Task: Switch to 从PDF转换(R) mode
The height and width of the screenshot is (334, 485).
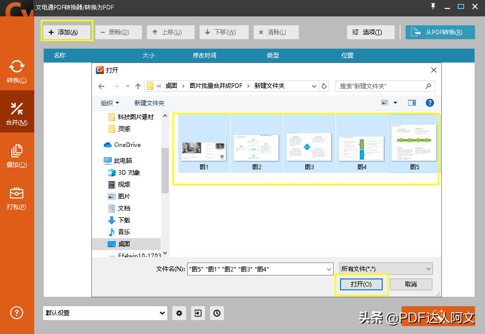Action: [x=440, y=32]
